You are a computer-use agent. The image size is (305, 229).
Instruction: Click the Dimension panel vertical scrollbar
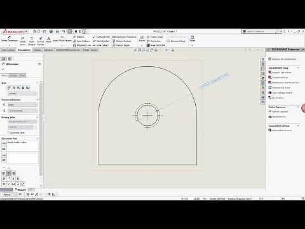coord(41,129)
